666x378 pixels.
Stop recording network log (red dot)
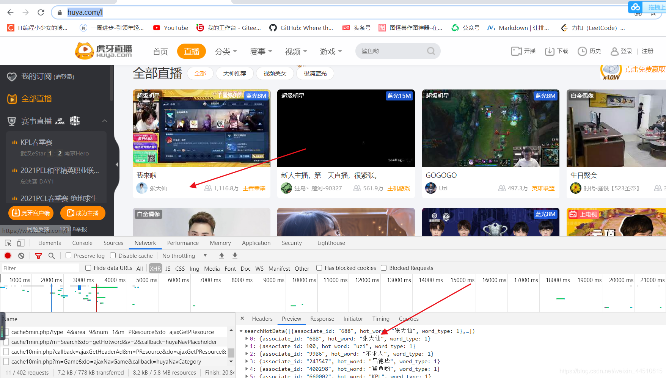click(x=8, y=256)
